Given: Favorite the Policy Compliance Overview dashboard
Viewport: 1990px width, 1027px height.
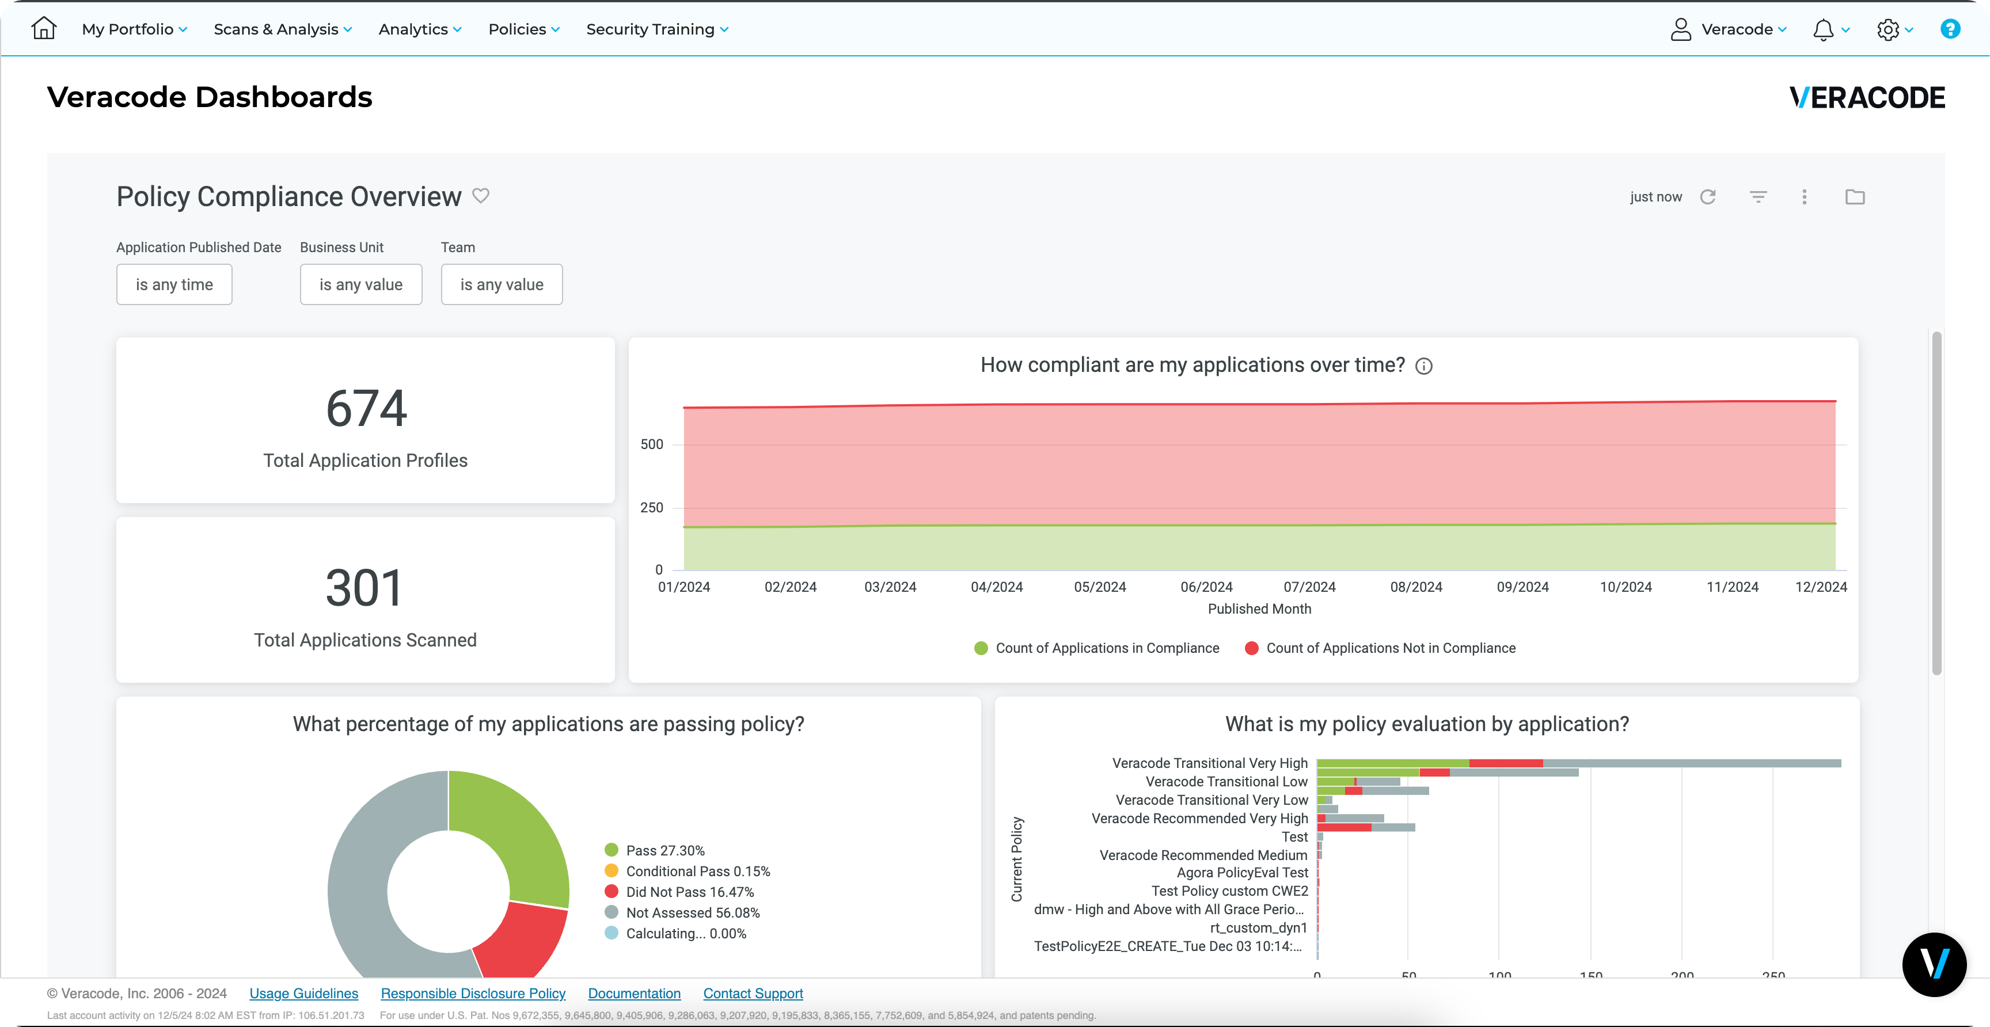Looking at the screenshot, I should click(x=480, y=196).
